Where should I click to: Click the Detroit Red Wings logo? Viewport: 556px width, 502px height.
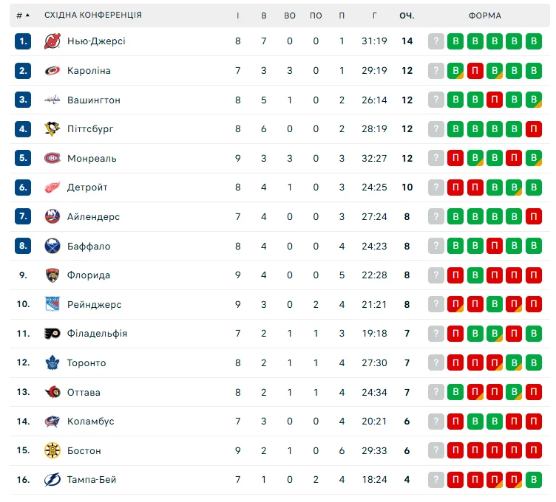click(52, 188)
